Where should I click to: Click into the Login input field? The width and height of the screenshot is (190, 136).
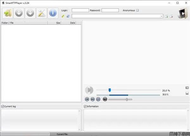point(80,10)
